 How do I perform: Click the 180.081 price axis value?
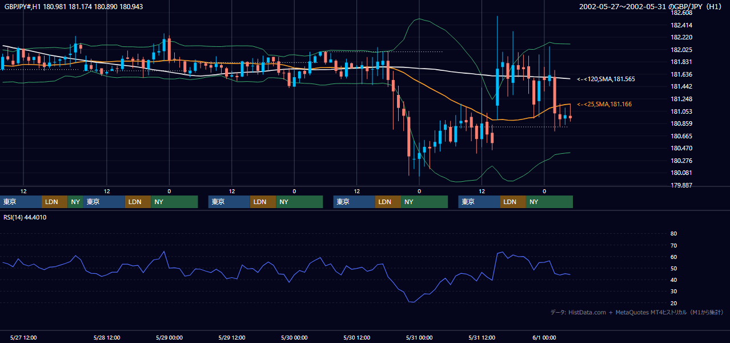(681, 173)
